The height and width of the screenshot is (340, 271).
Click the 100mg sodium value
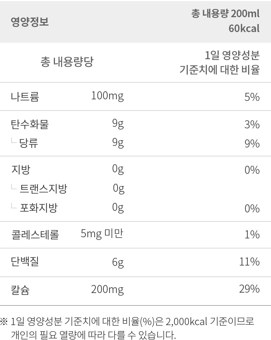108,96
